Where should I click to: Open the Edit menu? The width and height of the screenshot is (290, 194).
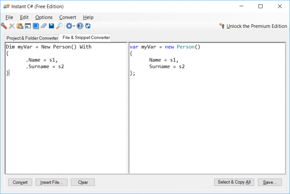point(24,17)
